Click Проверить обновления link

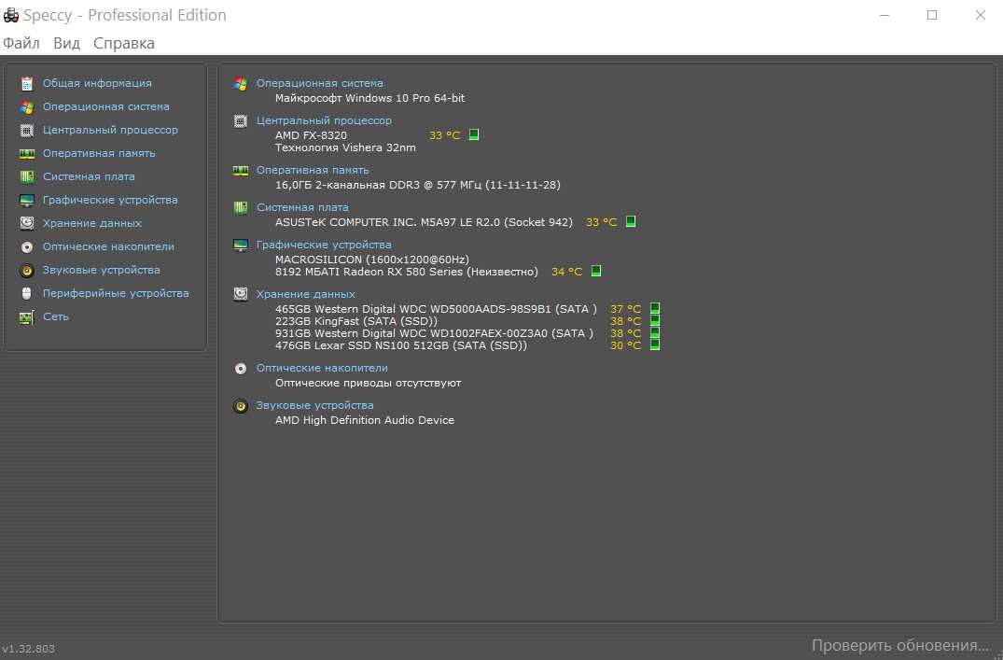coord(900,645)
